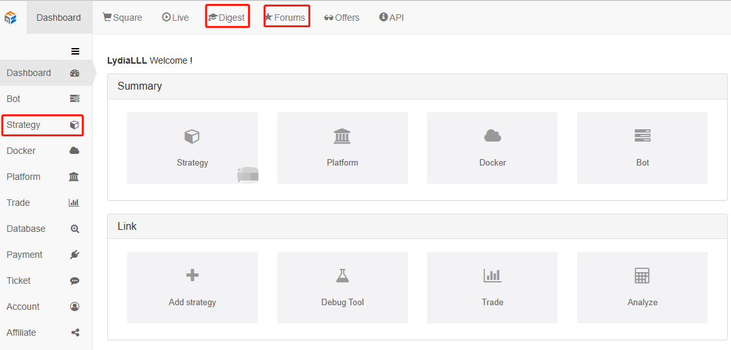This screenshot has width=731, height=350.
Task: Open Docker label in the sidebar
Action: tap(21, 151)
